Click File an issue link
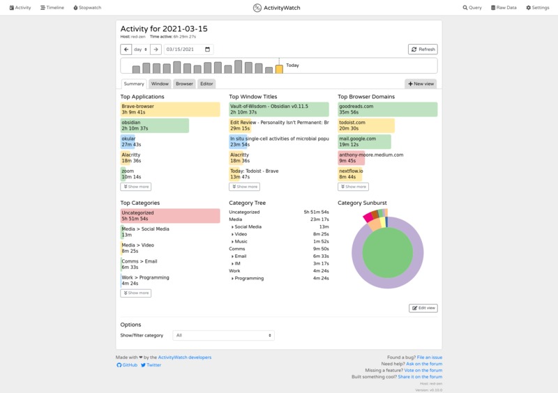 tap(430, 357)
